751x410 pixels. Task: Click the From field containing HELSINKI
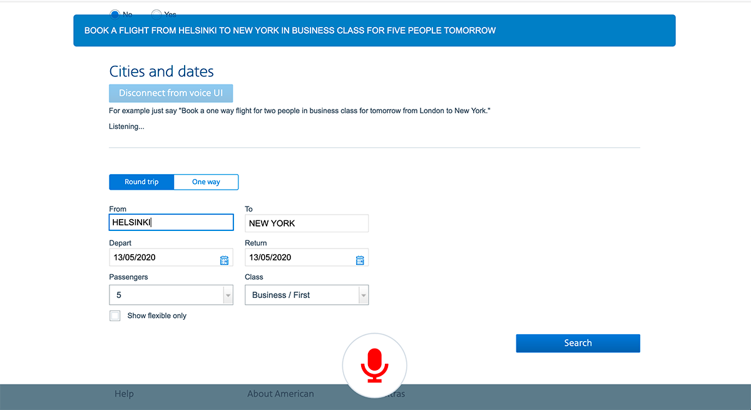(x=171, y=222)
